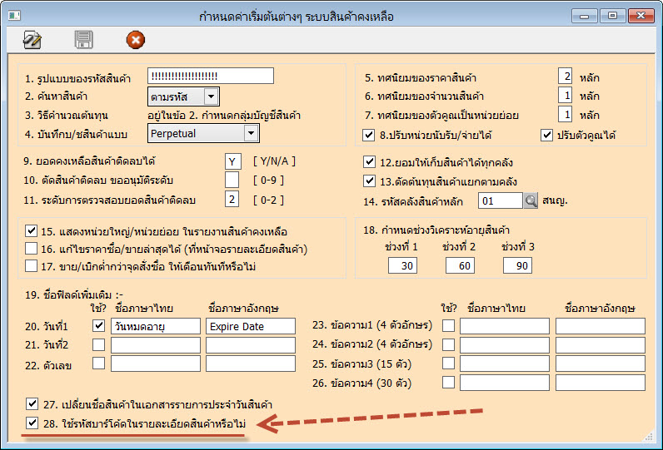Enable the ใช้? checkbox for 21. วันที่2

tap(98, 344)
